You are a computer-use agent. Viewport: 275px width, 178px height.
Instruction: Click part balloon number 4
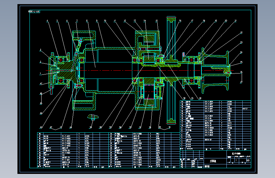47,21
